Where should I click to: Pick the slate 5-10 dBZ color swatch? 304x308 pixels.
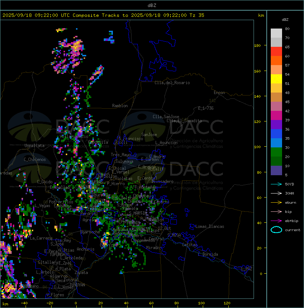click(x=276, y=170)
